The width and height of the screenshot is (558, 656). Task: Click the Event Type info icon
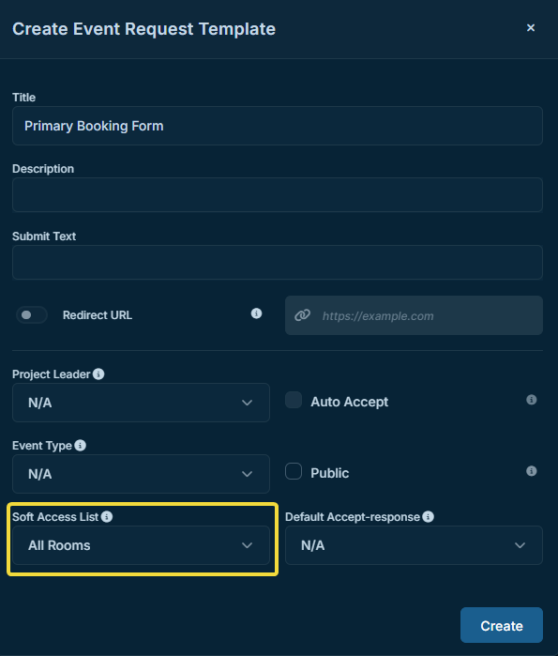click(81, 446)
